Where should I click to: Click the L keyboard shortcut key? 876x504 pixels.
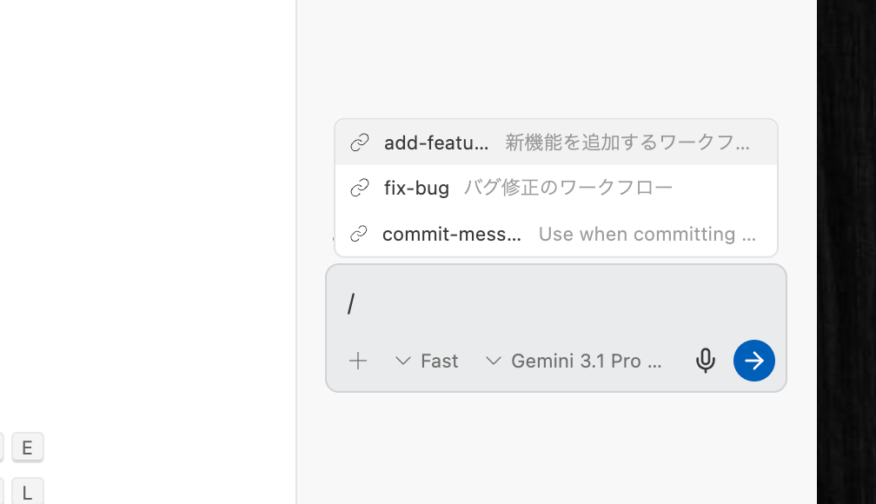(27, 492)
